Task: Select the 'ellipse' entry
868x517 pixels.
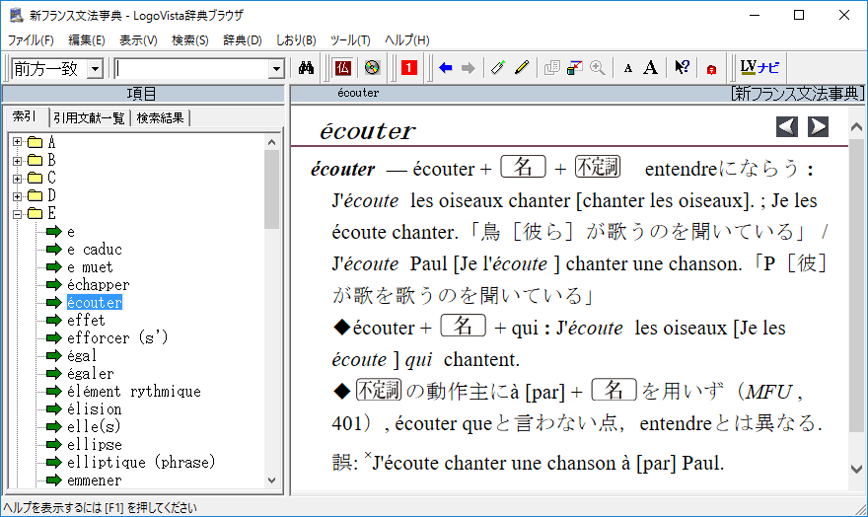Action: [x=94, y=445]
